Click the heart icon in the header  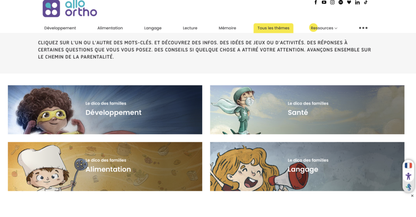point(349,2)
